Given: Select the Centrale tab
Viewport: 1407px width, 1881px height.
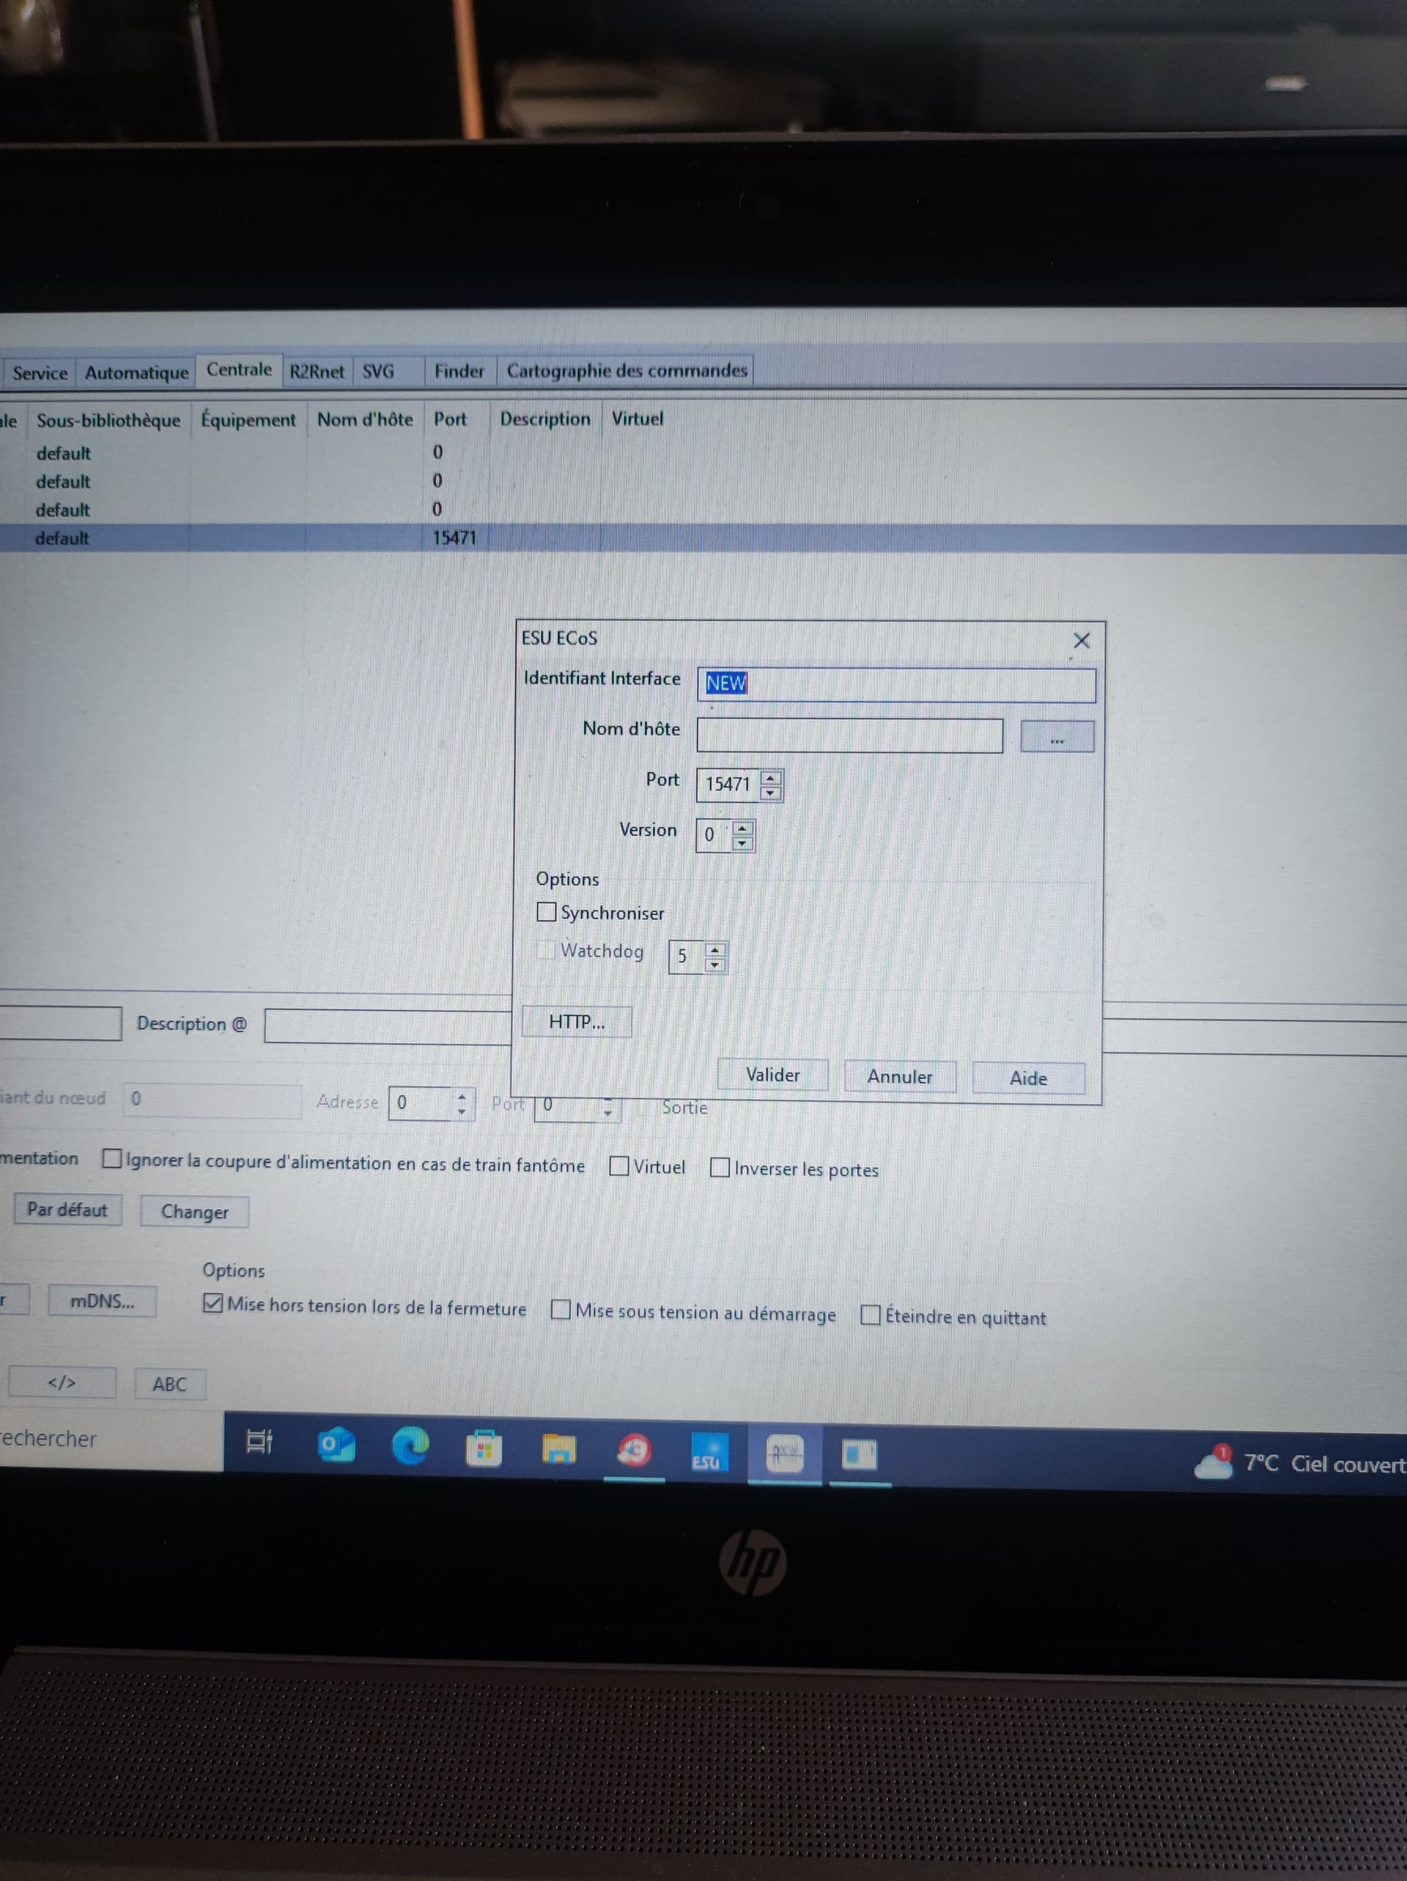Looking at the screenshot, I should (239, 370).
